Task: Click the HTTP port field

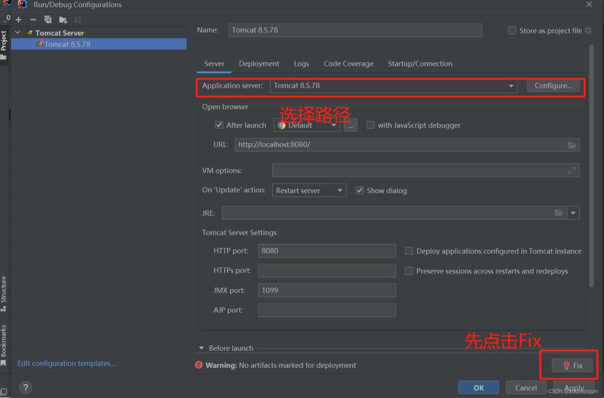Action: click(327, 250)
